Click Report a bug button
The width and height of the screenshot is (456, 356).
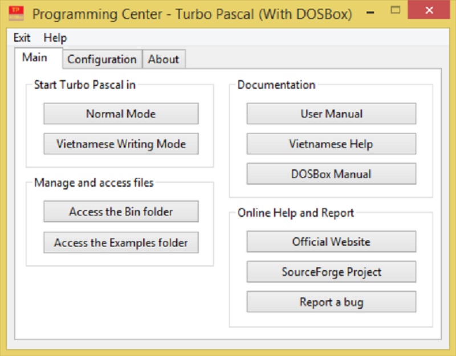point(331,302)
